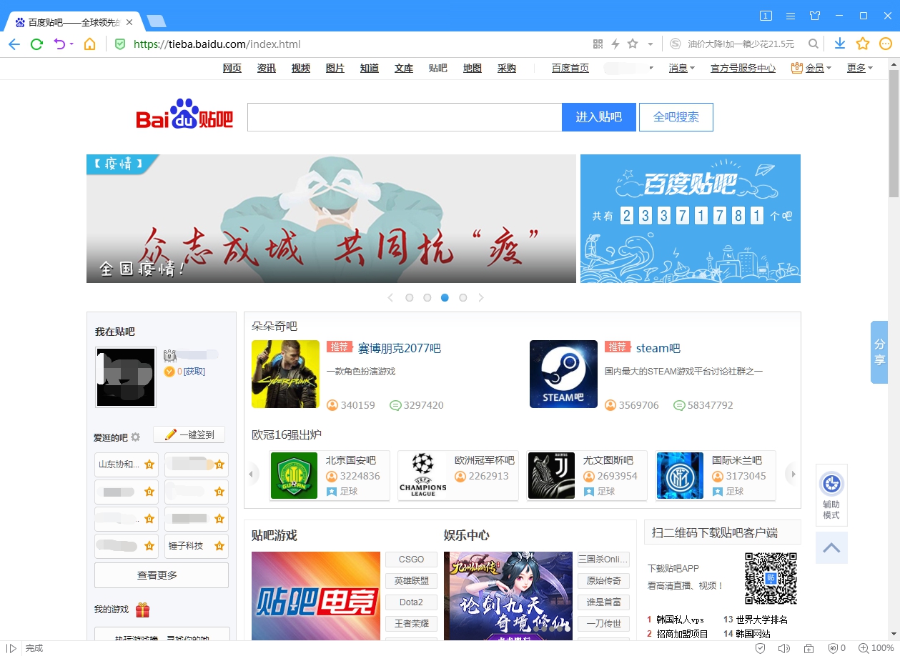
Task: Open the browser menu hamburger icon
Action: 791,16
